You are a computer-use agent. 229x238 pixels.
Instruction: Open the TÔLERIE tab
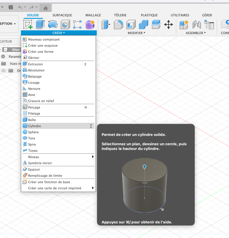click(x=120, y=15)
